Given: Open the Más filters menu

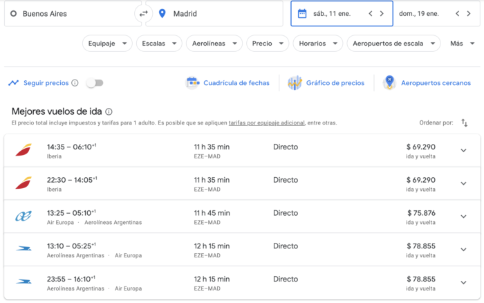Looking at the screenshot, I should click(459, 44).
